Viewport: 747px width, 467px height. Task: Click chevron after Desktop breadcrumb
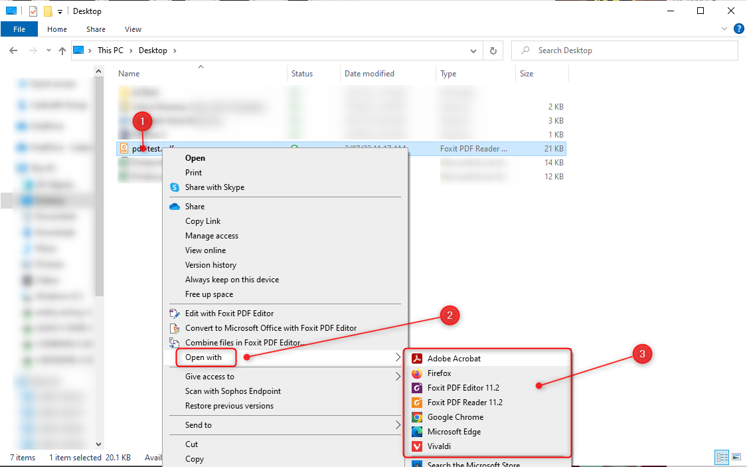click(175, 50)
